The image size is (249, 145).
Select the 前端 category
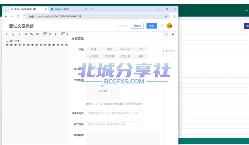click(109, 49)
